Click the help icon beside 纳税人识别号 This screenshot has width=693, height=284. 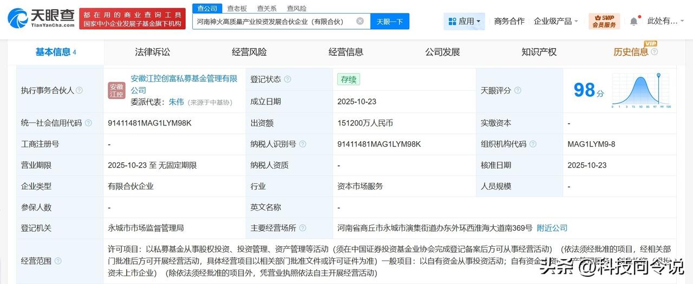[x=303, y=144]
